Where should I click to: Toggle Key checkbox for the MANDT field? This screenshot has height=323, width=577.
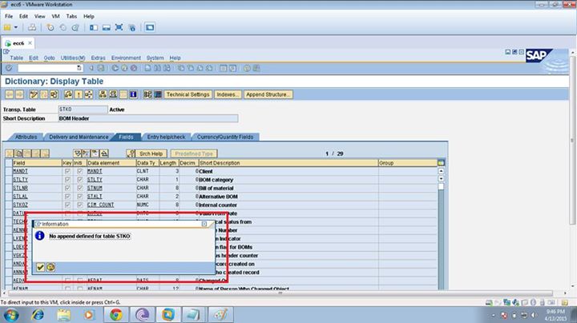point(67,171)
